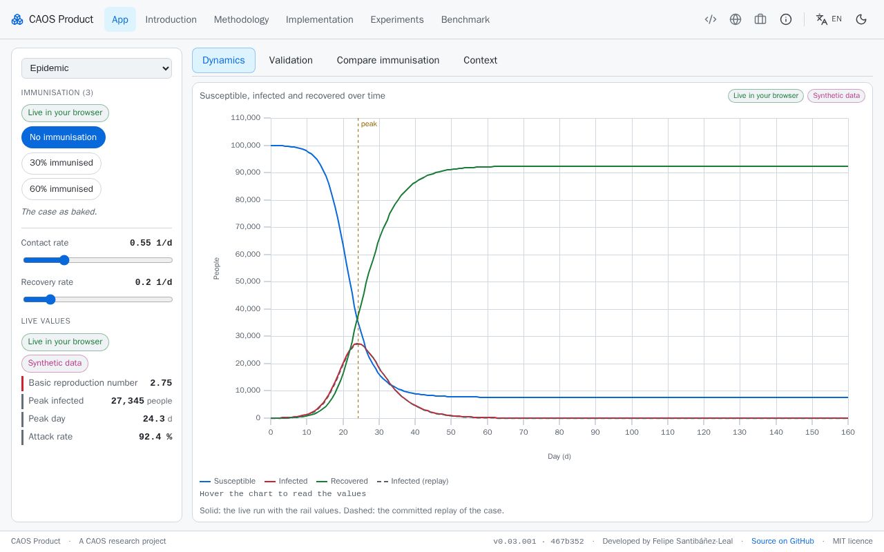This screenshot has height=552, width=884.
Task: Click the CAOS Product logo icon
Action: point(17,19)
